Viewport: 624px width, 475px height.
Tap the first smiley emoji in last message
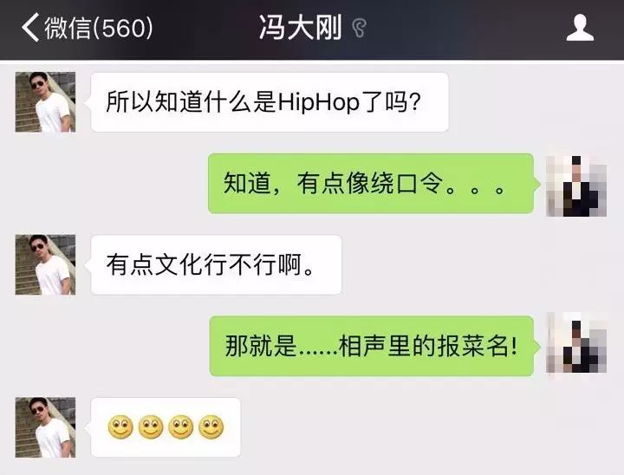120,427
